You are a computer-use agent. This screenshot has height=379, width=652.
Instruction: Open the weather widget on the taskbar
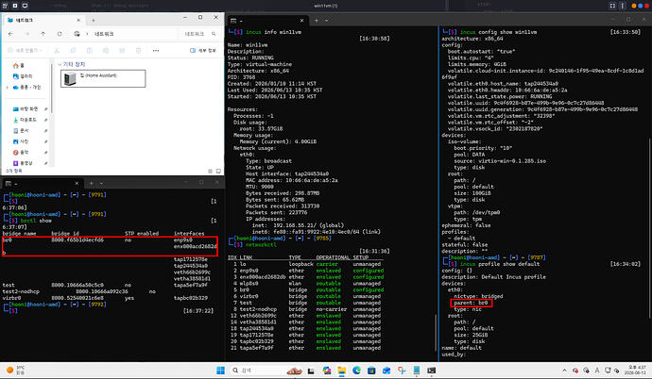[x=15, y=371]
